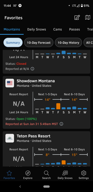Switch to the Daily Snows top tab
This screenshot has height=192, width=93.
(37, 29)
